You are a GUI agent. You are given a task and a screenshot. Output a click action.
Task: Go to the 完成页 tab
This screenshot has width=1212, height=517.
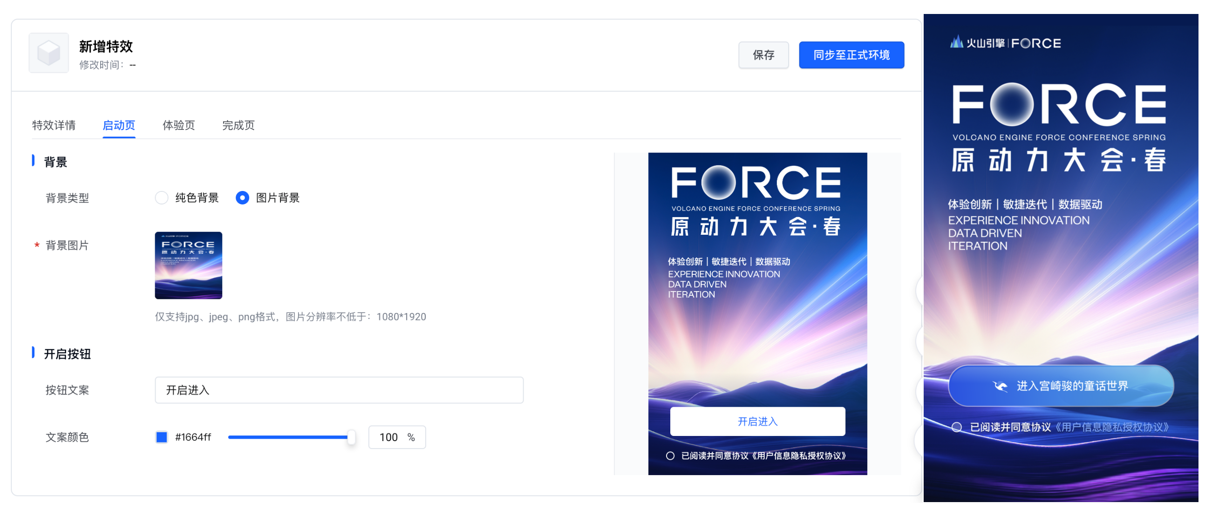coord(238,125)
